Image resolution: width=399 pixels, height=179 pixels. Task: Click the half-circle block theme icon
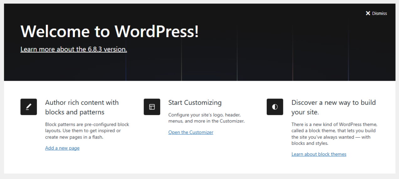click(275, 107)
